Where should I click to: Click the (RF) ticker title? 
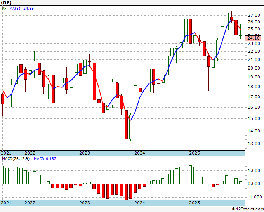[x=6, y=3]
